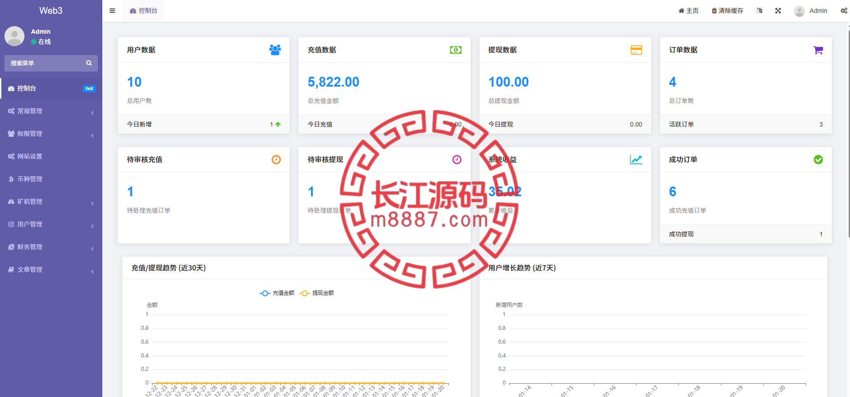Viewport: 850px width, 397px height.
Task: Open the Admin user dropdown in top bar
Action: (x=810, y=11)
